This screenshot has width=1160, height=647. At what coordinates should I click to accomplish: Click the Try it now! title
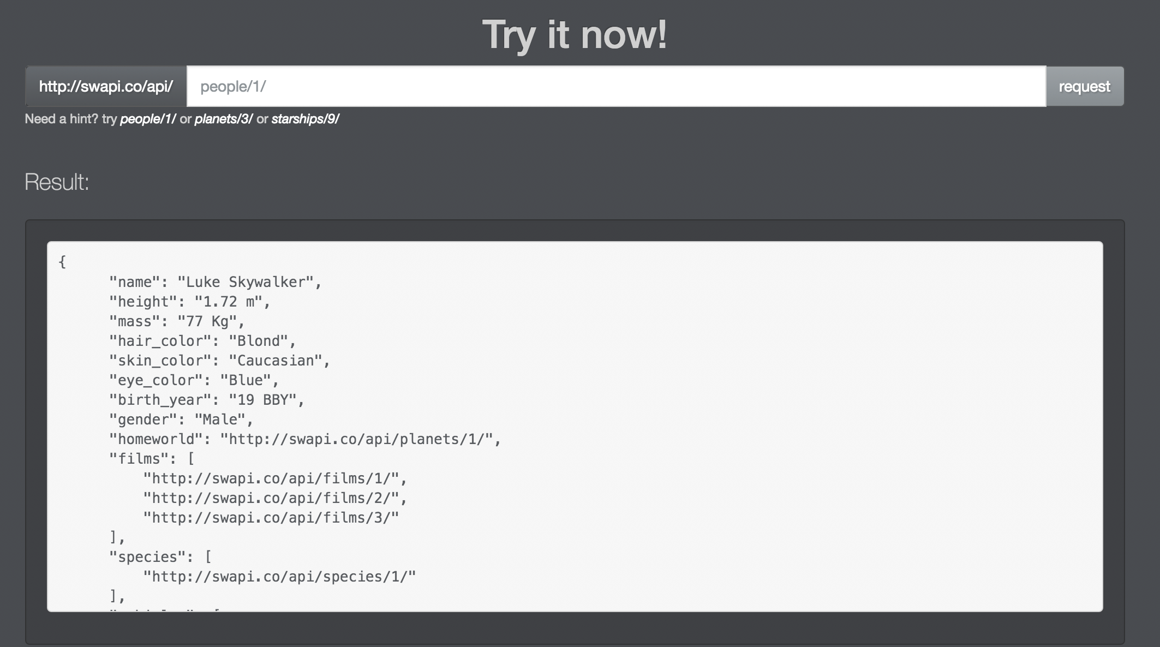[x=575, y=34]
